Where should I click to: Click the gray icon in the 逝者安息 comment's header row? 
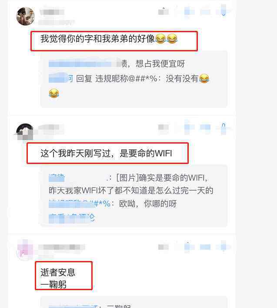164,247
